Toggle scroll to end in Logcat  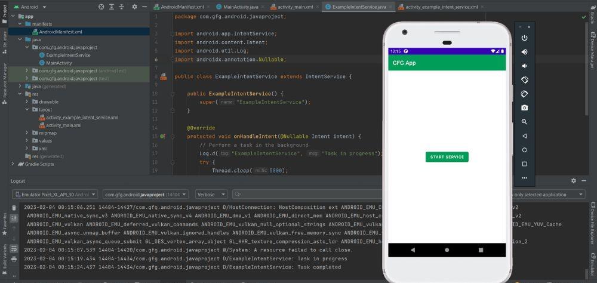[14, 218]
